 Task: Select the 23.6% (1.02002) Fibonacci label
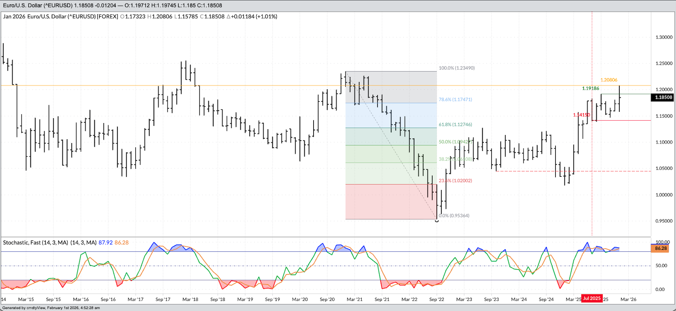pos(455,181)
